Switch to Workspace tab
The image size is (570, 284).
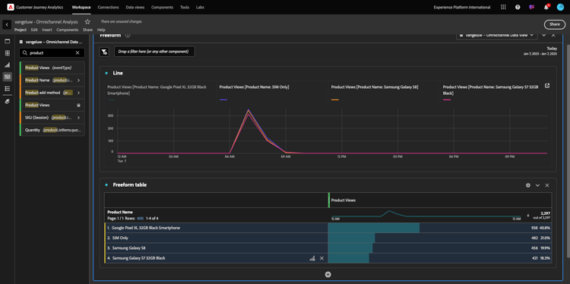click(81, 8)
